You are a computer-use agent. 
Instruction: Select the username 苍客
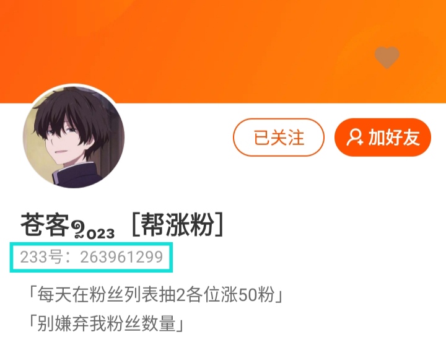coord(45,225)
